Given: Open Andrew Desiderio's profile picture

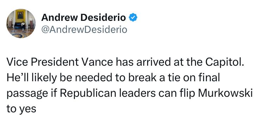Looking at the screenshot, I should pyautogui.click(x=21, y=24).
